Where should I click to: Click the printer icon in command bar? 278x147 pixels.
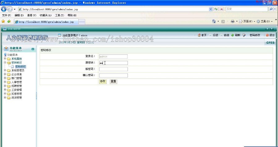tap(233, 22)
